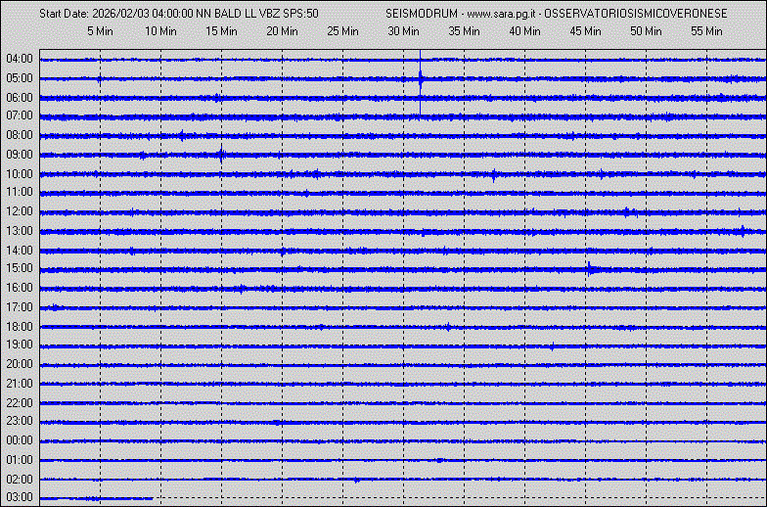Screen dimensions: 767x507
Task: Select the 15 Min axis marker
Action: coord(222,31)
